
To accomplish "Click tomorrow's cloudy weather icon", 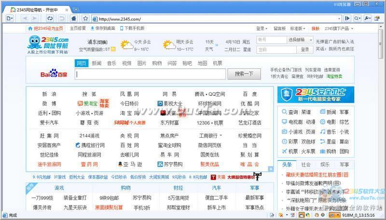I will click(169, 45).
